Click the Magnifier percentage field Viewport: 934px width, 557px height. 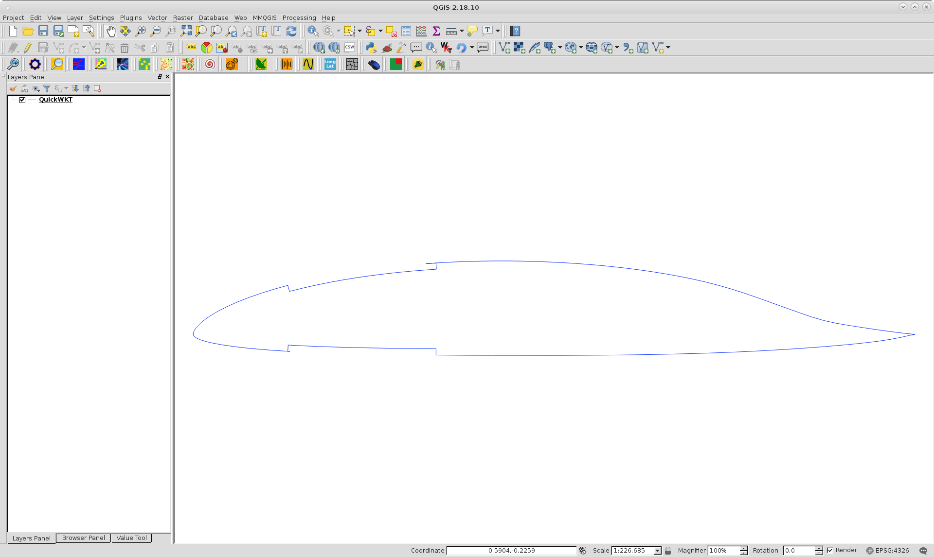click(723, 551)
